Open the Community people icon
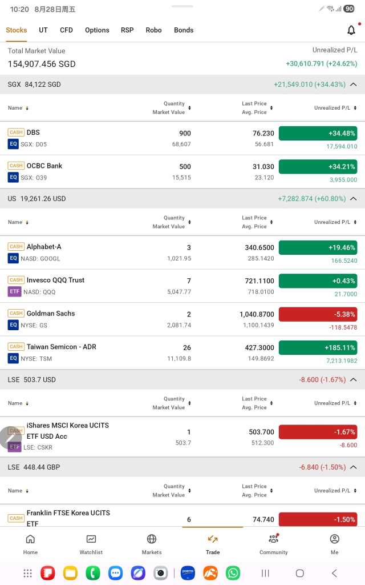Image resolution: width=365 pixels, height=585 pixels. click(273, 539)
